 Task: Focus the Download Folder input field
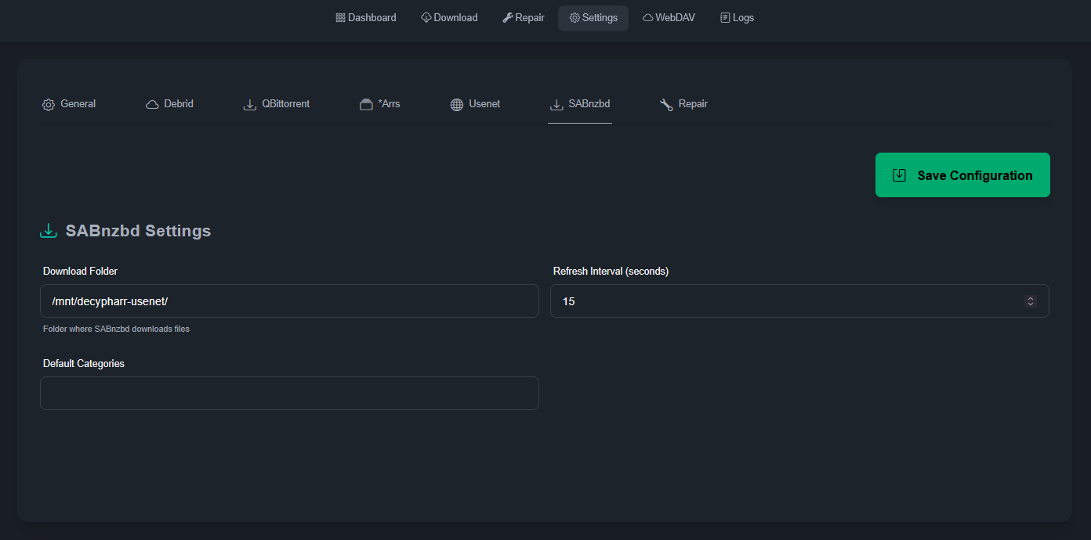pyautogui.click(x=289, y=301)
